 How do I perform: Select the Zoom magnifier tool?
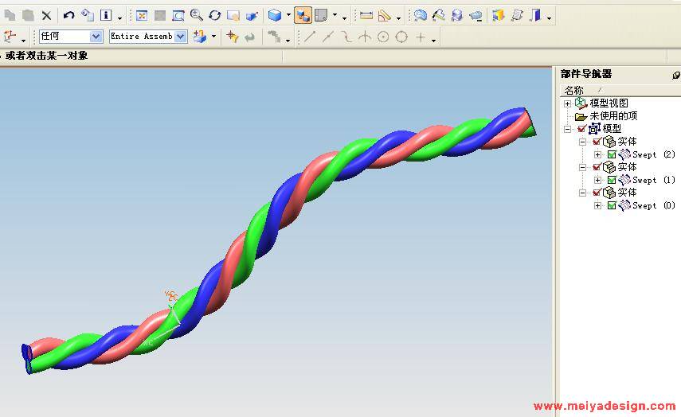pyautogui.click(x=196, y=15)
